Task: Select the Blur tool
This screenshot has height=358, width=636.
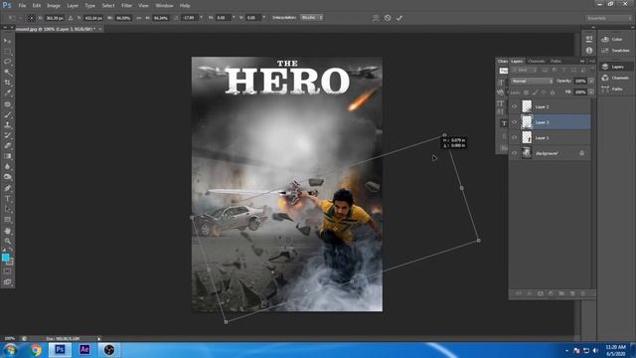Action: [7, 167]
